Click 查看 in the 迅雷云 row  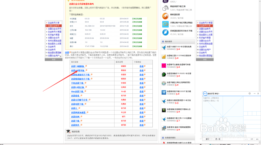(141, 108)
